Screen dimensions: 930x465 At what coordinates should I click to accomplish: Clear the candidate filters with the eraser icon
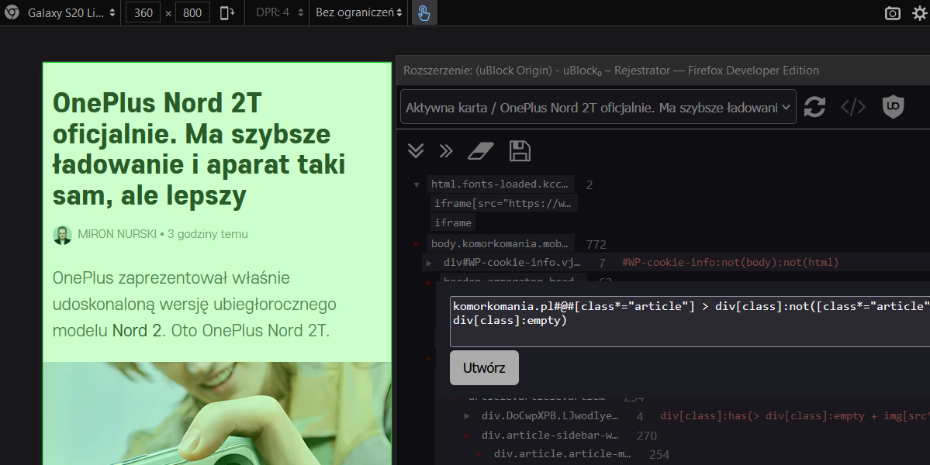480,150
